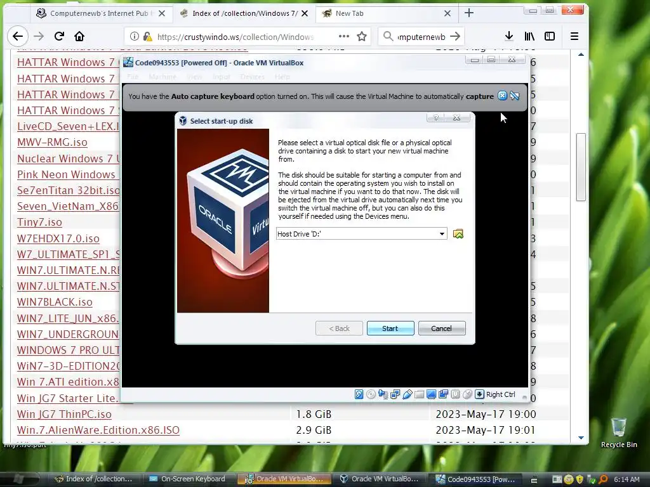Show site information via the info icon
The height and width of the screenshot is (487, 650).
pyautogui.click(x=135, y=36)
